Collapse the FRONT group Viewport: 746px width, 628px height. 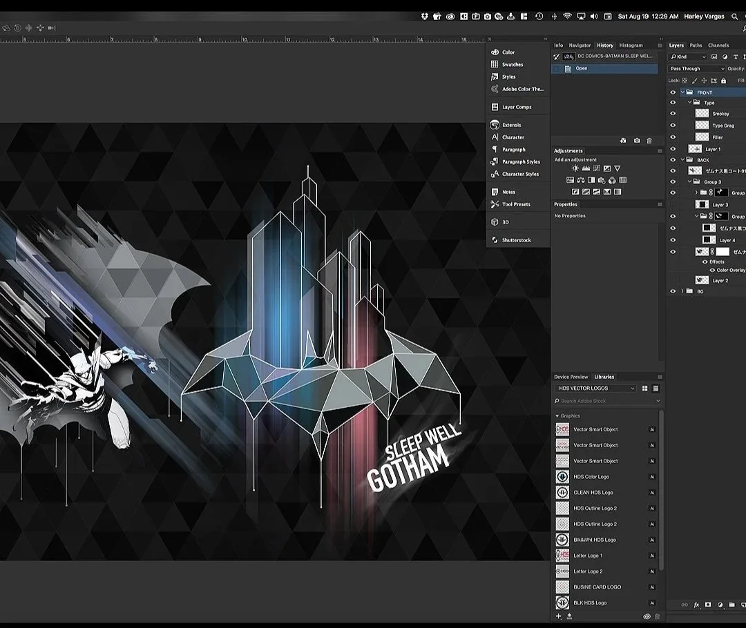tap(682, 92)
